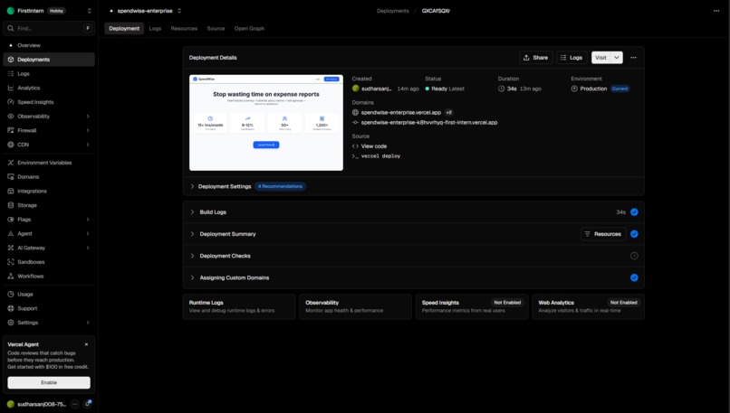
Task: Open the first-intern.vercel.app deployment URL
Action: tap(429, 123)
